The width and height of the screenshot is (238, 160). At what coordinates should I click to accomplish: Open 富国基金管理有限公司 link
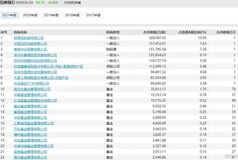click(x=30, y=112)
